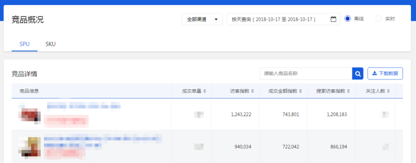Open the first product's blurred title link

84,105
